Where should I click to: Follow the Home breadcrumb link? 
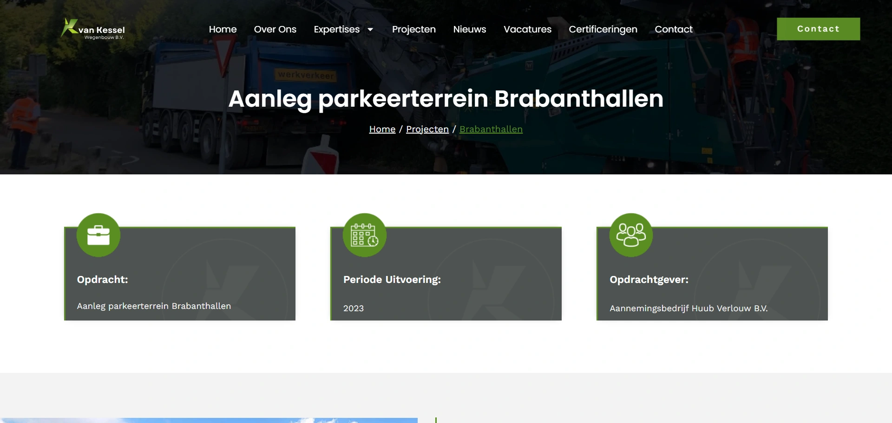pyautogui.click(x=382, y=129)
